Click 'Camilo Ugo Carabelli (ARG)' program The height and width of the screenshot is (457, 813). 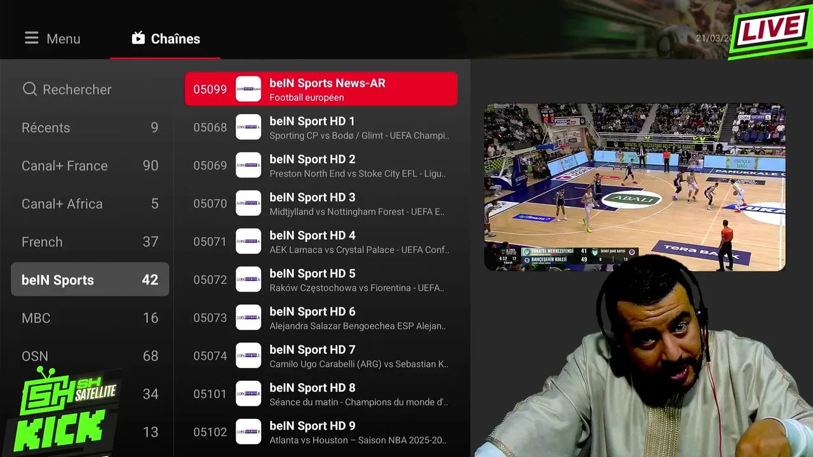(x=359, y=364)
